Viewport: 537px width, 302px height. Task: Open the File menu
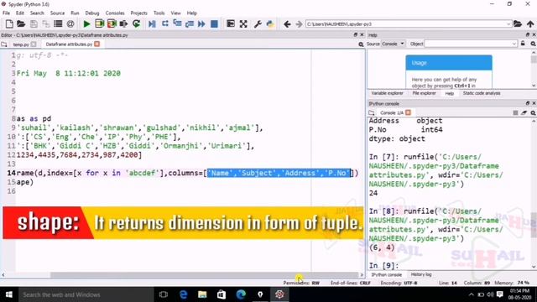(x=6, y=13)
